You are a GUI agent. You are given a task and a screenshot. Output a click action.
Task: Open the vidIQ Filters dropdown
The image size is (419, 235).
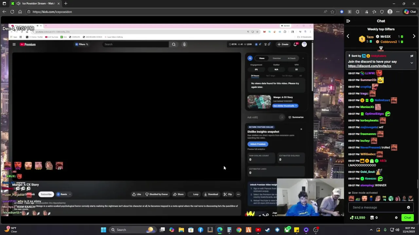pyautogui.click(x=82, y=44)
